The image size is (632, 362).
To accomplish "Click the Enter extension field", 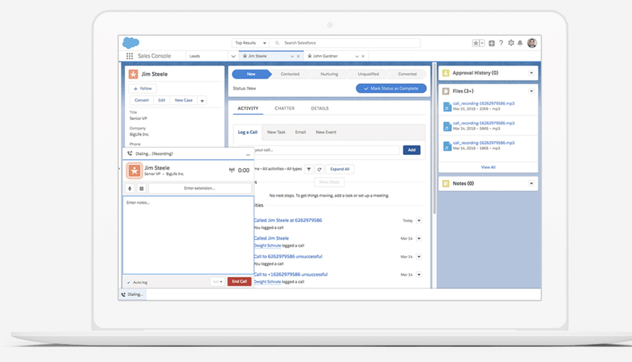I will tap(200, 188).
